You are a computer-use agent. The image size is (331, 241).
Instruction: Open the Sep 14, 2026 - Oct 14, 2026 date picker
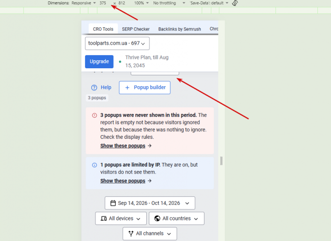pos(150,203)
